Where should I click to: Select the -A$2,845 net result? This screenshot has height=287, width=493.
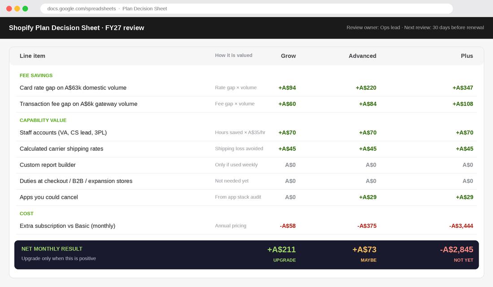point(457,249)
